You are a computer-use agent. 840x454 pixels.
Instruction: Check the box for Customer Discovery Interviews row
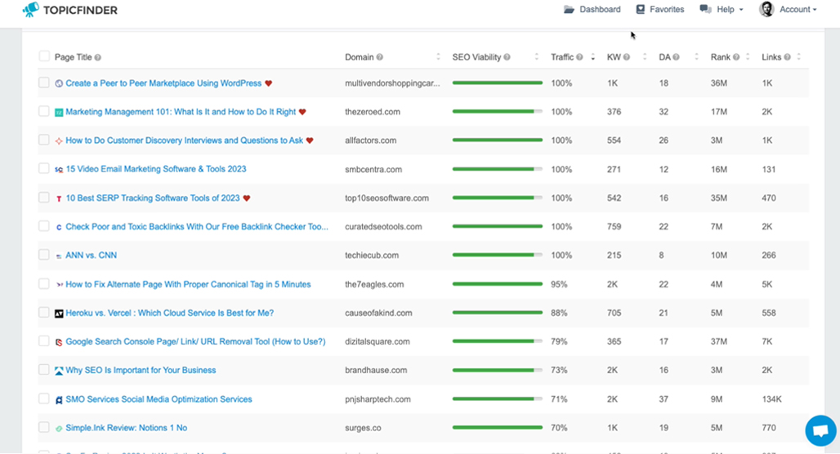(x=44, y=140)
